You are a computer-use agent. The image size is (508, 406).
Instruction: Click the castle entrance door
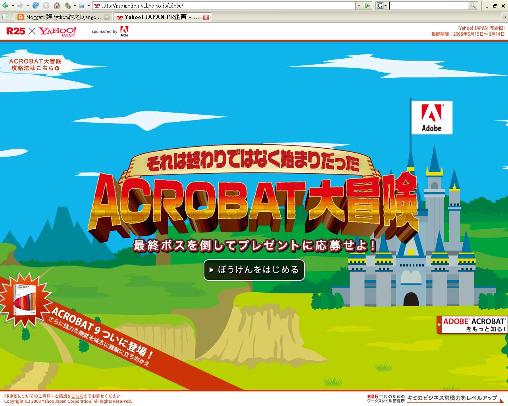pyautogui.click(x=411, y=299)
